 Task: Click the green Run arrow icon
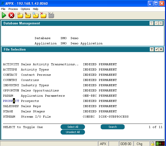pos(4,15)
